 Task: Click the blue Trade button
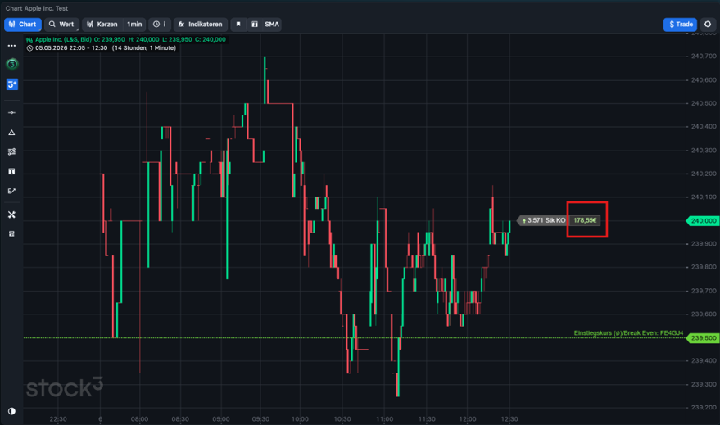pyautogui.click(x=680, y=25)
